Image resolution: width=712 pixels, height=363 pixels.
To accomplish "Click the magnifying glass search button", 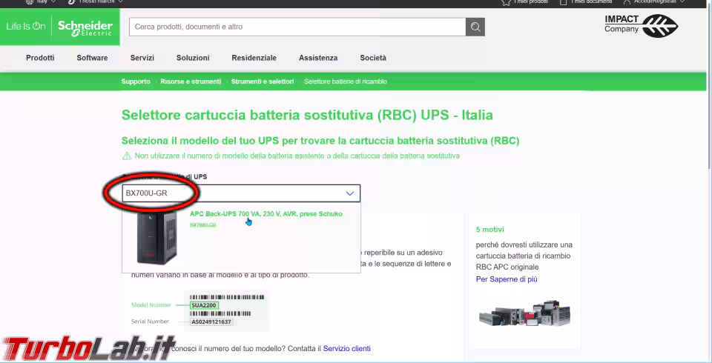I will (x=475, y=27).
